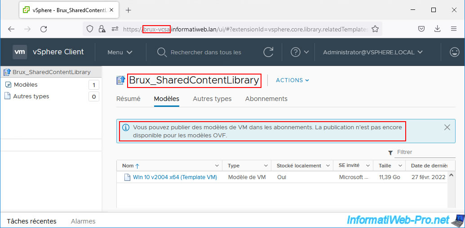
Task: Open the browser downloads icon
Action: (x=437, y=29)
